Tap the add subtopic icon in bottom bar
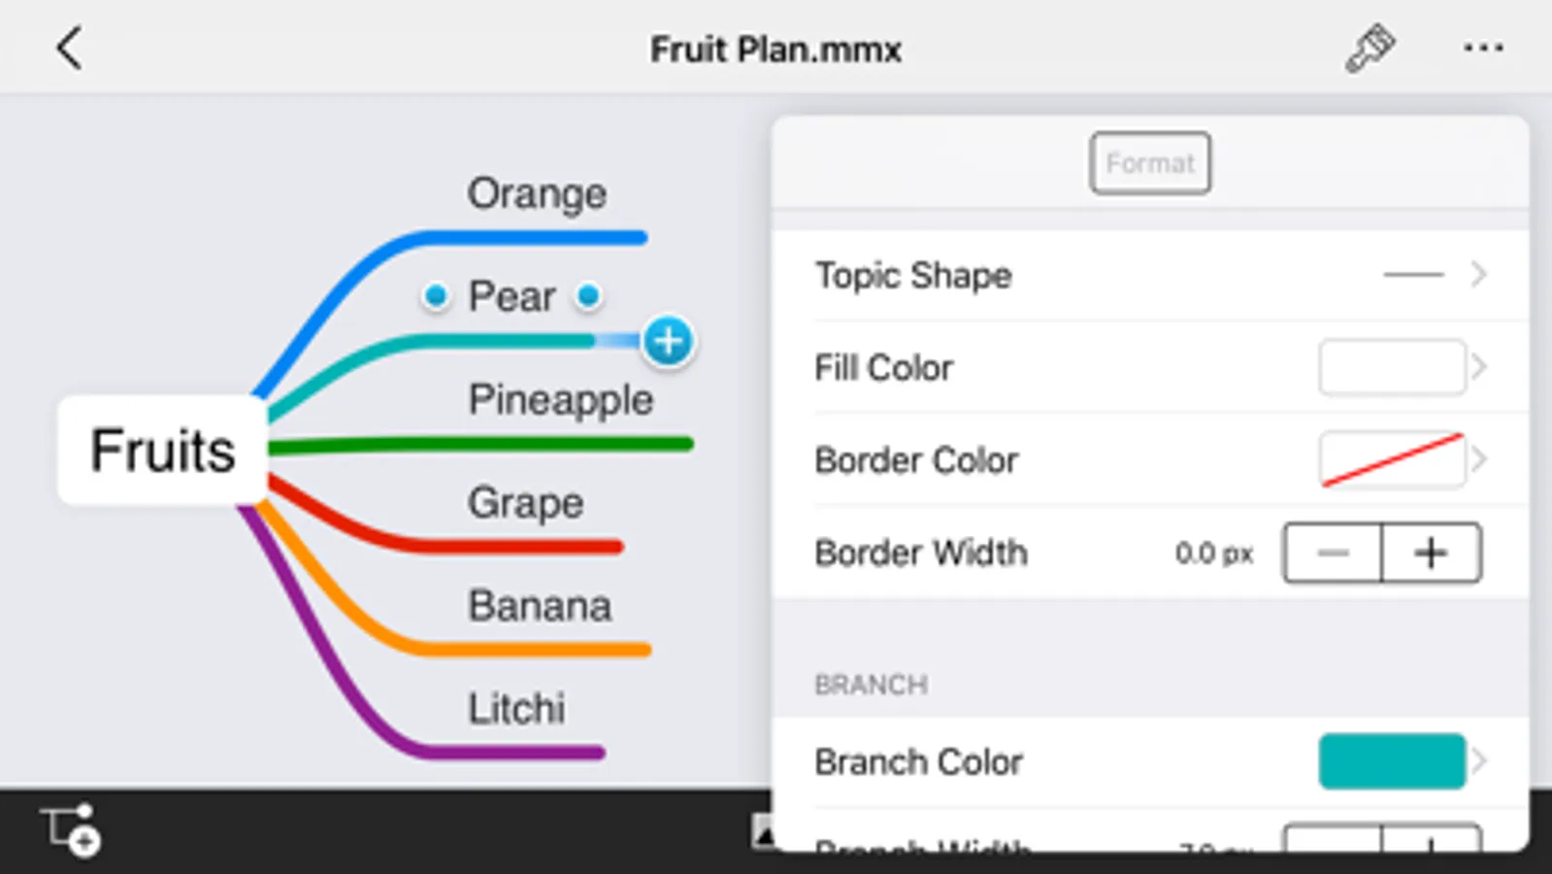1552x874 pixels. [x=71, y=831]
